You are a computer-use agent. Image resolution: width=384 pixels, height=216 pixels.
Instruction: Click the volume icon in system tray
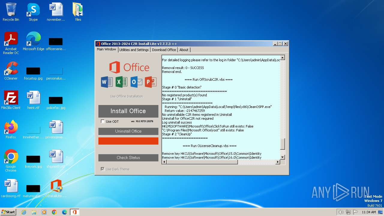341,212
